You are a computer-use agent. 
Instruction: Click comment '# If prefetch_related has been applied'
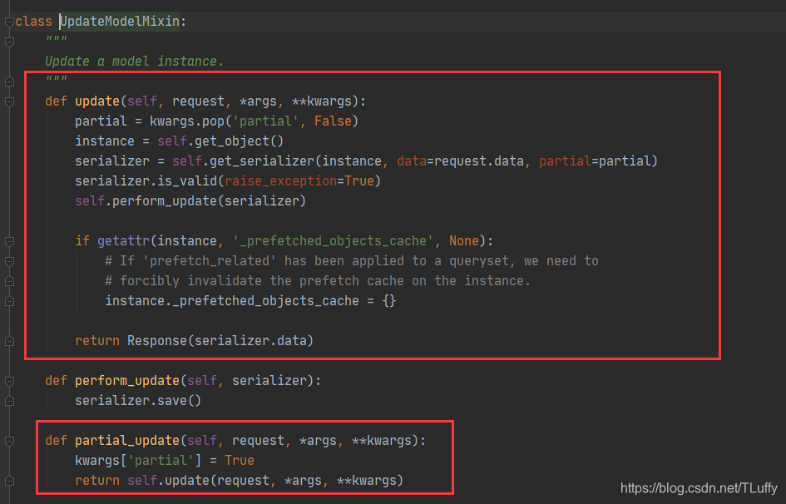(351, 261)
